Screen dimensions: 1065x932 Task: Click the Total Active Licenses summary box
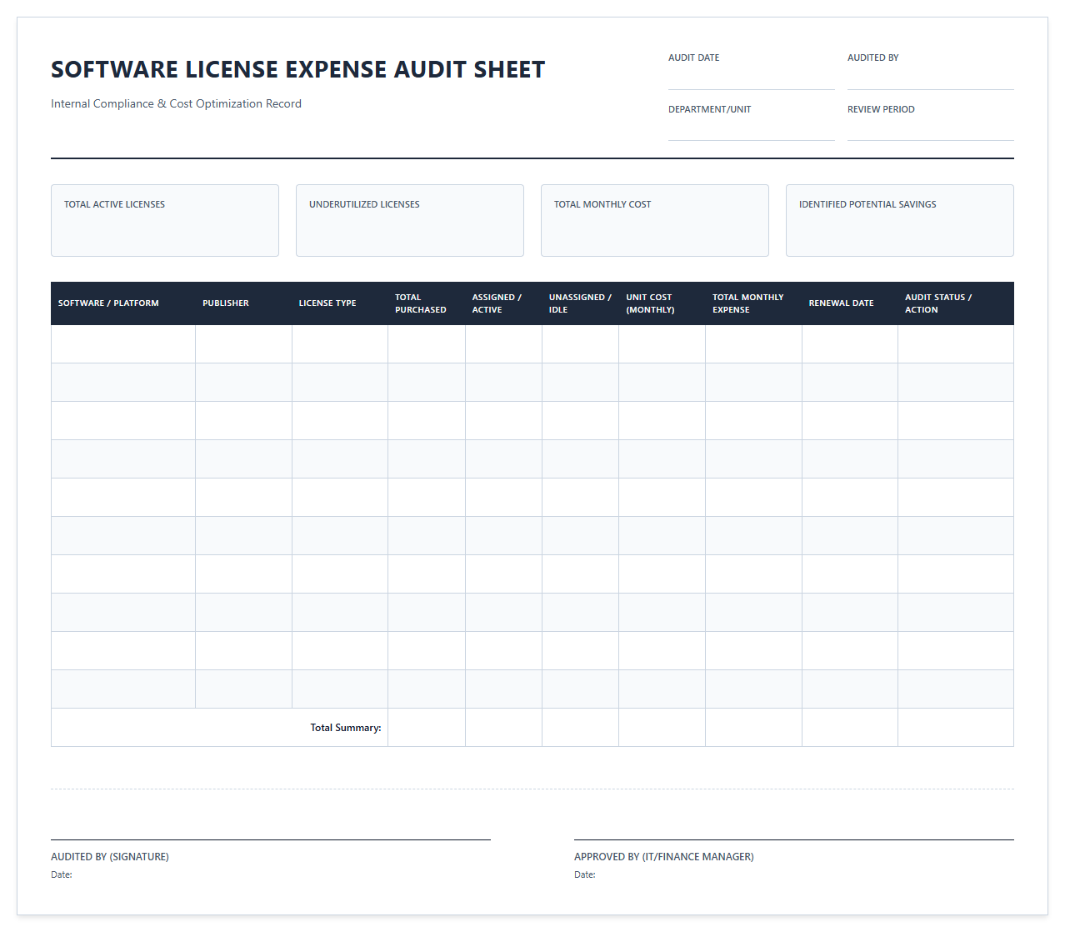point(165,220)
